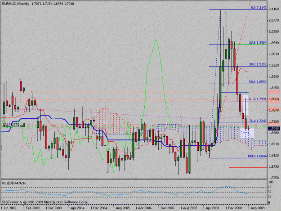Click the 1.6510 price scale value
The width and height of the screenshot is (281, 211).
coord(274,144)
